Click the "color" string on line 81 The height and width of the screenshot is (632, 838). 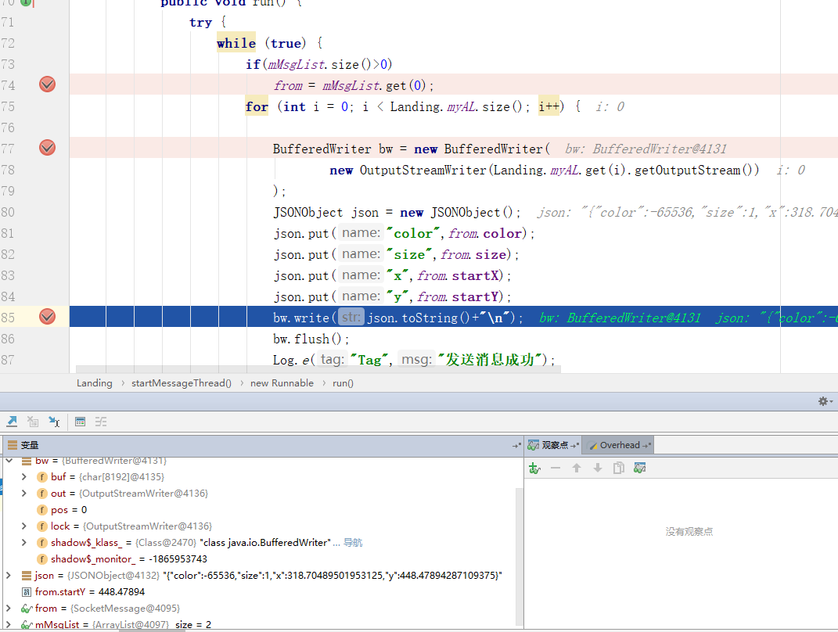tap(413, 233)
